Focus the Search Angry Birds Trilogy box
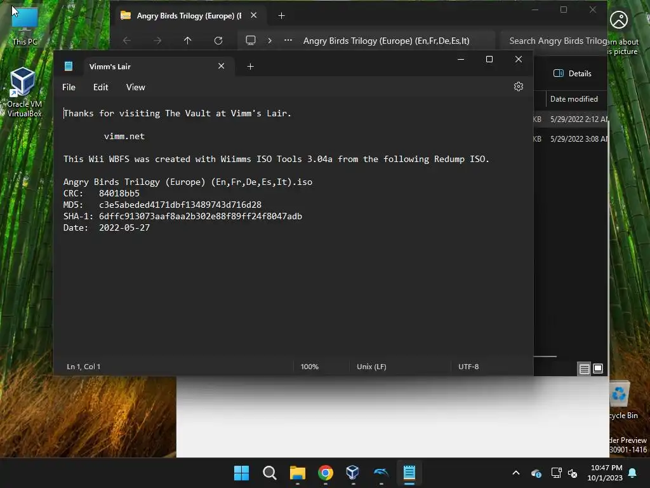 coord(554,41)
